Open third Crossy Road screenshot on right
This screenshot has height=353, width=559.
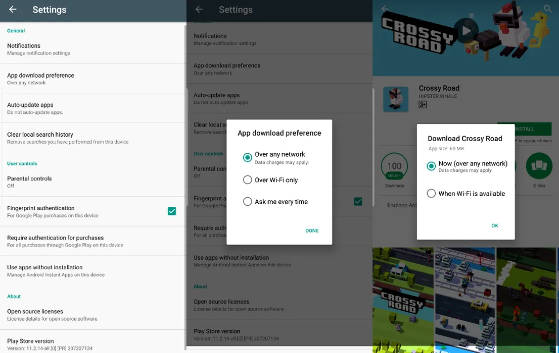[x=526, y=301]
